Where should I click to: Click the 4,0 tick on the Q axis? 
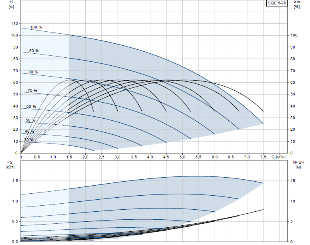tap(150, 157)
